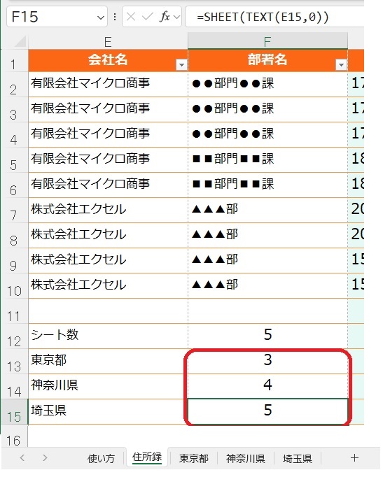The width and height of the screenshot is (383, 477).
Task: Switch to the 神奈川県 sheet tab
Action: (245, 458)
